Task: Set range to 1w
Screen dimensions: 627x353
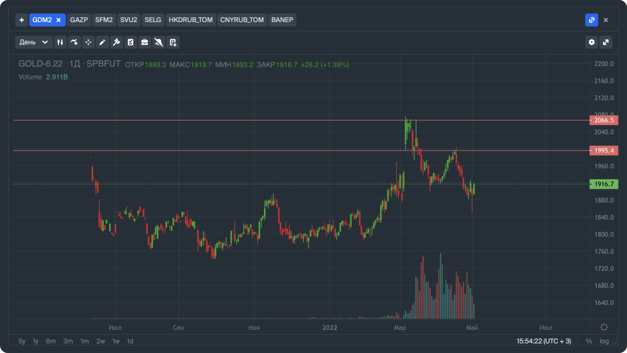Action: (116, 341)
